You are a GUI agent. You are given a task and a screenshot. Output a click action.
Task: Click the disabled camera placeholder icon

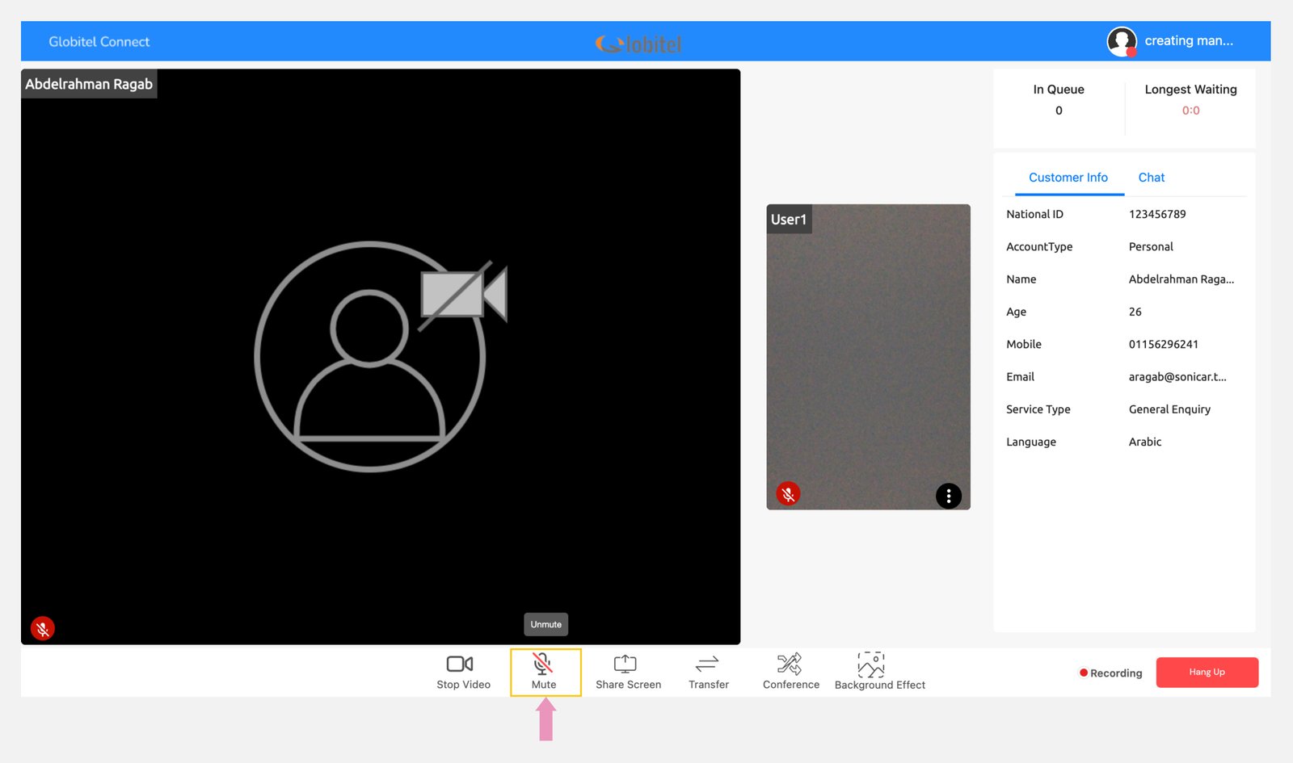point(462,293)
